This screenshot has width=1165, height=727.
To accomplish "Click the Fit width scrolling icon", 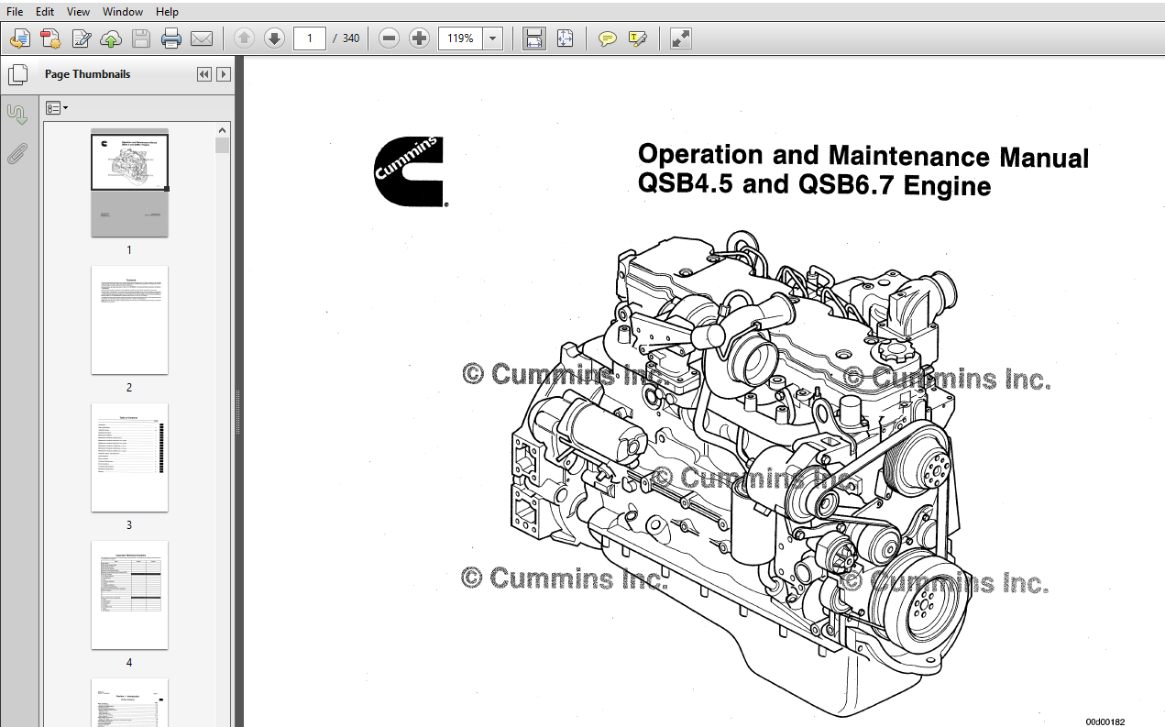I will (x=534, y=39).
